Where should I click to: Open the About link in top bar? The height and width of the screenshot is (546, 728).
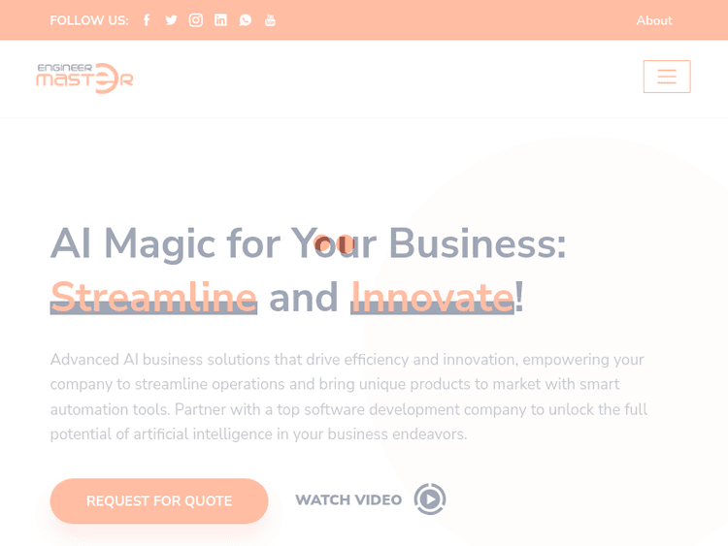point(653,20)
